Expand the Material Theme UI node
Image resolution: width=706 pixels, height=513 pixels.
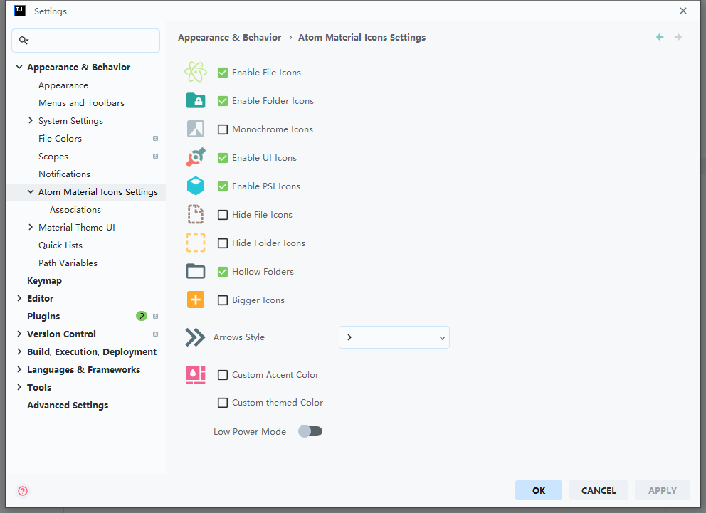coord(30,227)
